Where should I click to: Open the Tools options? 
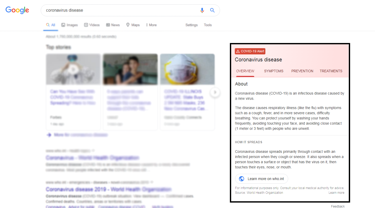pyautogui.click(x=208, y=25)
